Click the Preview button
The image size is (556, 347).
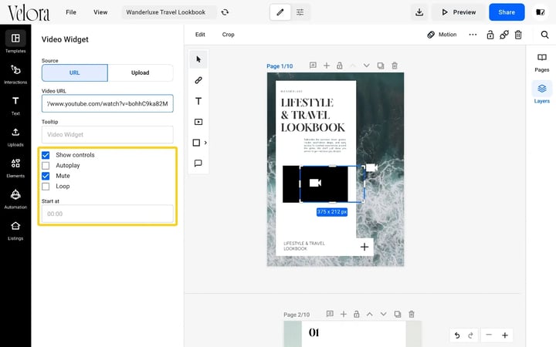click(459, 12)
